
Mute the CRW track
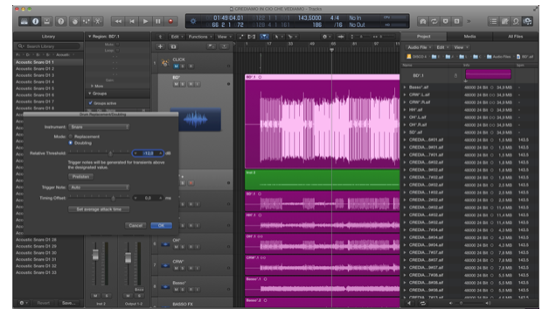point(176,269)
